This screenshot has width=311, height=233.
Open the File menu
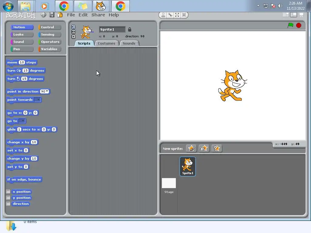click(x=71, y=15)
